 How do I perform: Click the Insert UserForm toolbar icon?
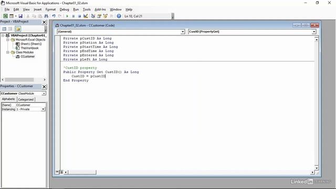click(12, 16)
